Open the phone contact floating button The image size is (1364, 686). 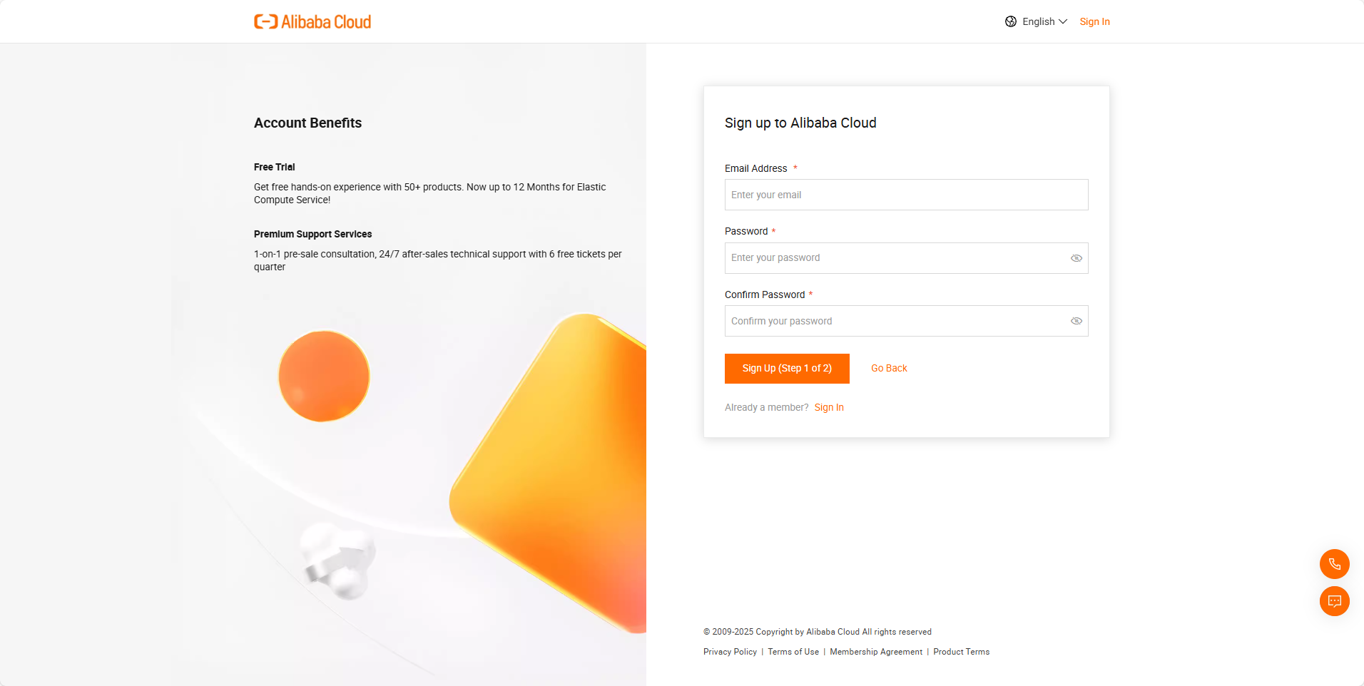tap(1335, 564)
